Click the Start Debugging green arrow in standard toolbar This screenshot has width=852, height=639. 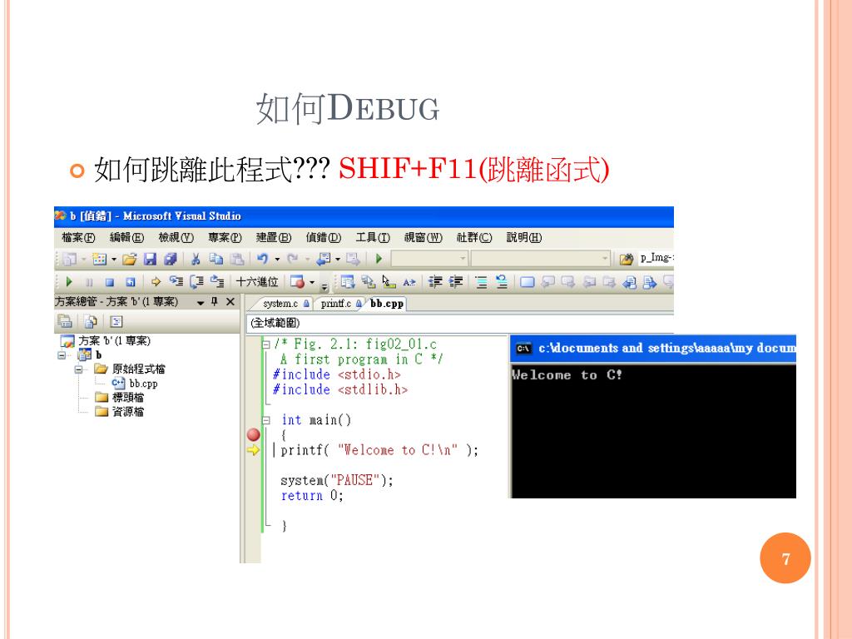[379, 260]
